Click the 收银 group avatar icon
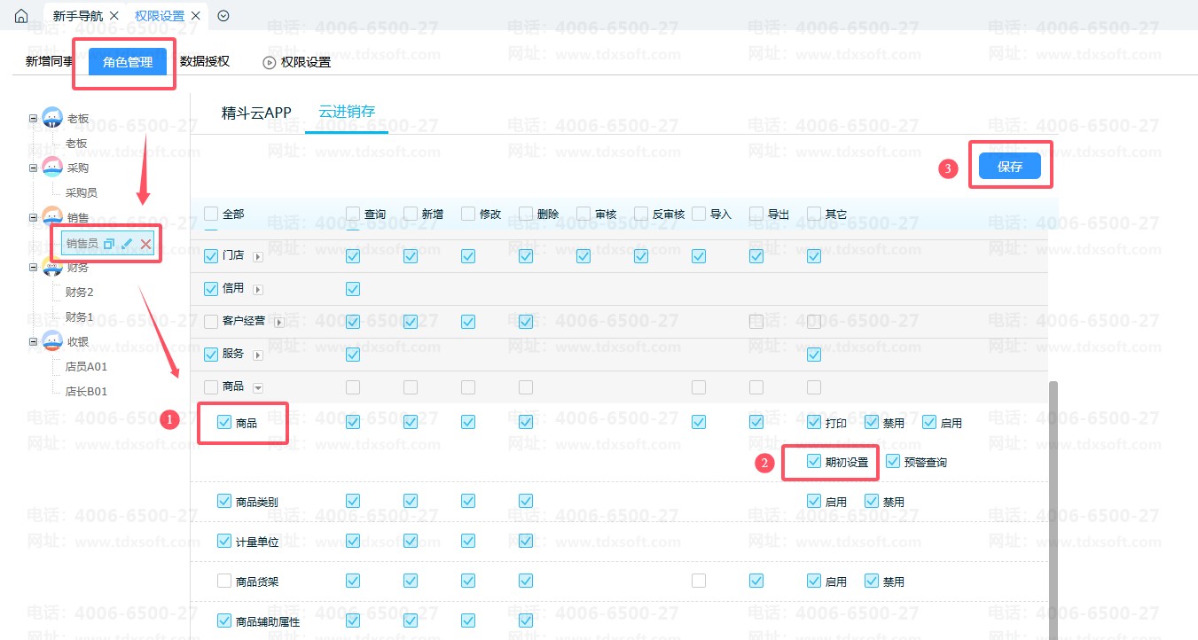 [52, 341]
